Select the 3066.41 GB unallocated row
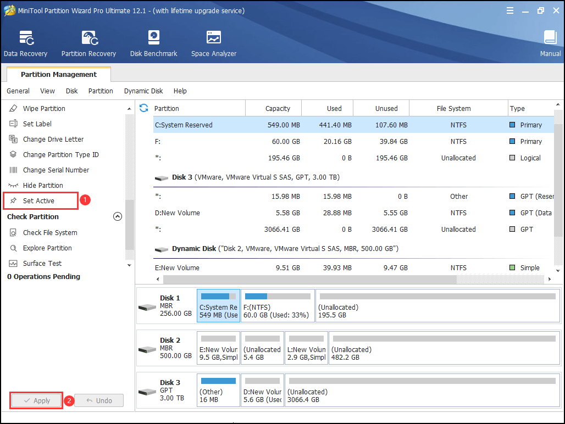Image resolution: width=565 pixels, height=424 pixels. pos(353,229)
